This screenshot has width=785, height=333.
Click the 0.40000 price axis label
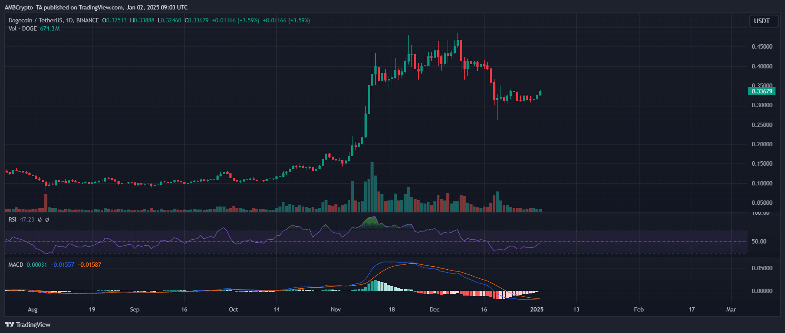pos(762,66)
